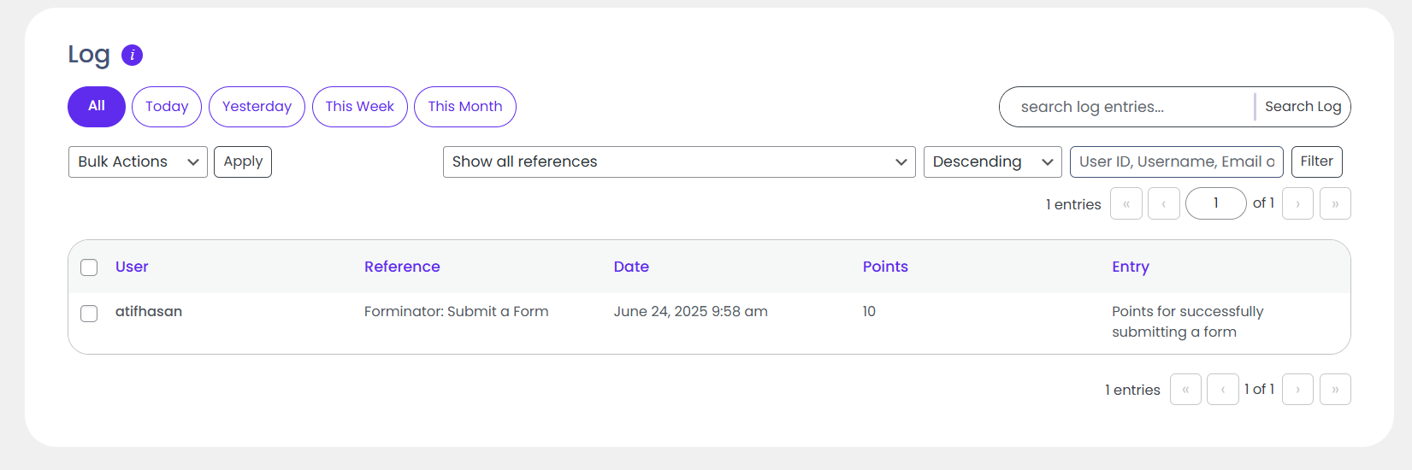The image size is (1412, 470).
Task: Switch to the This Week filter
Action: tap(359, 107)
